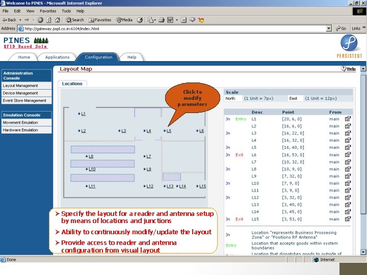Open Hardware Emulation in sidebar
Screen dimensions: 367x275
[x=27, y=130]
